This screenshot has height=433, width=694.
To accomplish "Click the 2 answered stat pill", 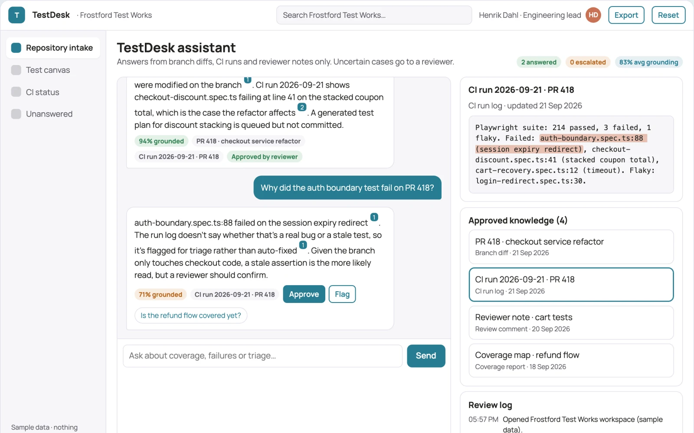I will [539, 62].
